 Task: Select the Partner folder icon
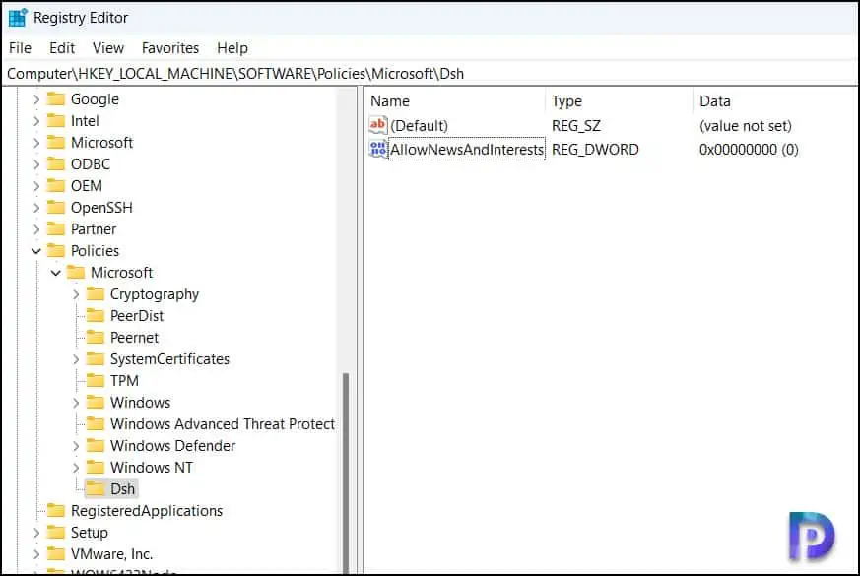56,229
